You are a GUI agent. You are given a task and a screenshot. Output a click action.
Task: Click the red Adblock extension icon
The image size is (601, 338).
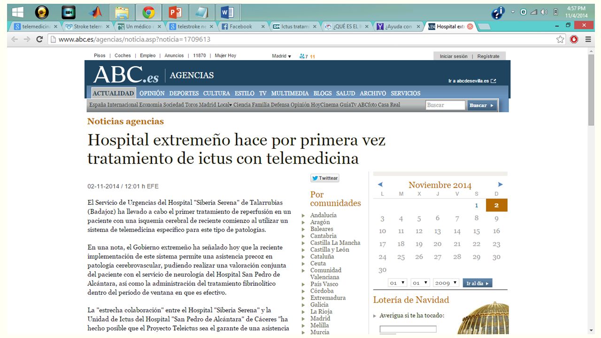click(574, 39)
